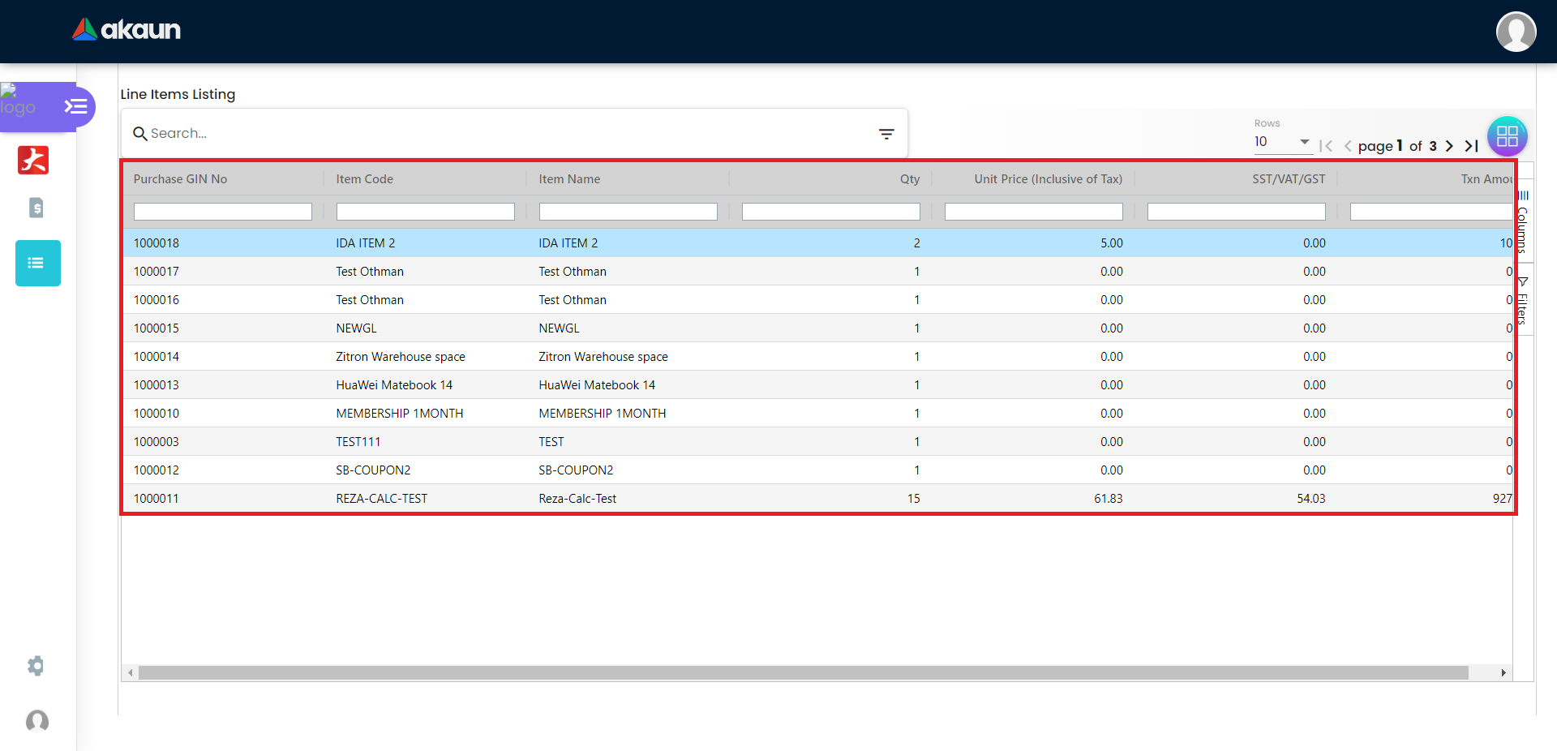Click the akaun logo in header
Image resolution: width=1557 pixels, height=751 pixels.
[x=127, y=30]
